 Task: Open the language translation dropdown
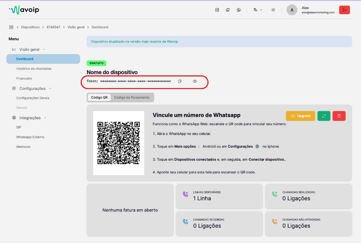[257, 10]
